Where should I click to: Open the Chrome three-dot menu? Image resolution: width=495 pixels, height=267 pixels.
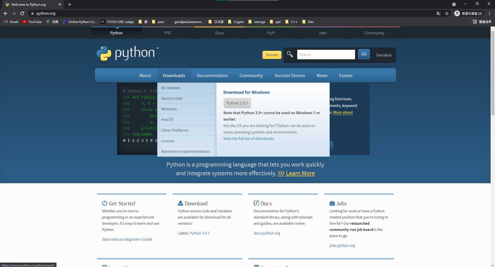489,13
